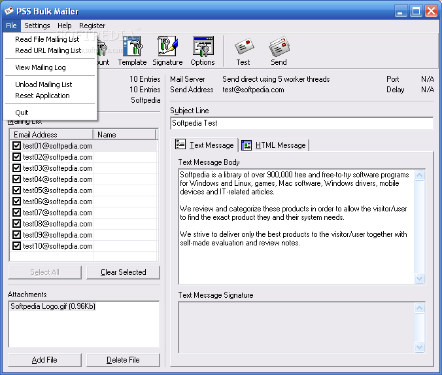442x375 pixels.
Task: Open the Settings menu
Action: [x=37, y=26]
